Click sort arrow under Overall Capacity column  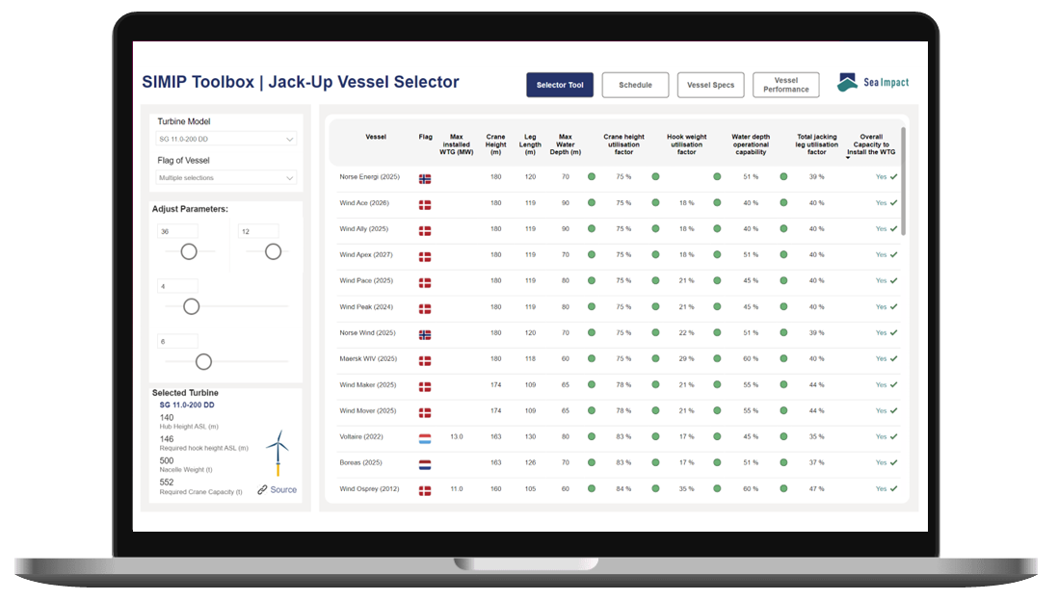848,158
